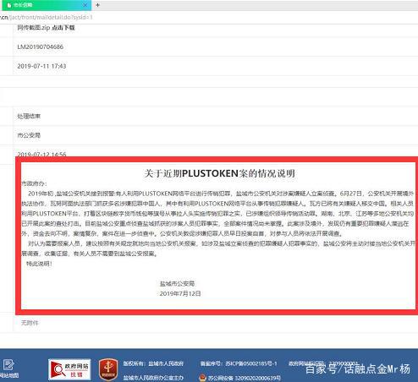The width and height of the screenshot is (418, 382).
Task: Select the 盐城市人民政府办公室主办 footer text
Action: point(153,378)
